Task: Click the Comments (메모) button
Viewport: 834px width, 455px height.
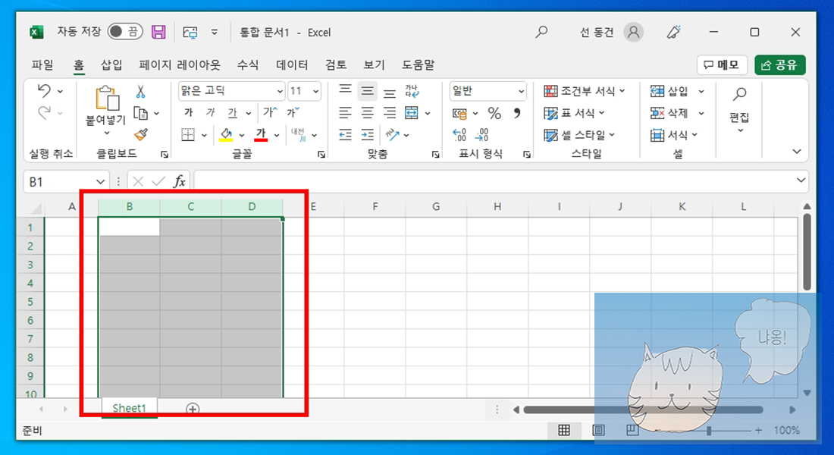Action: point(722,65)
